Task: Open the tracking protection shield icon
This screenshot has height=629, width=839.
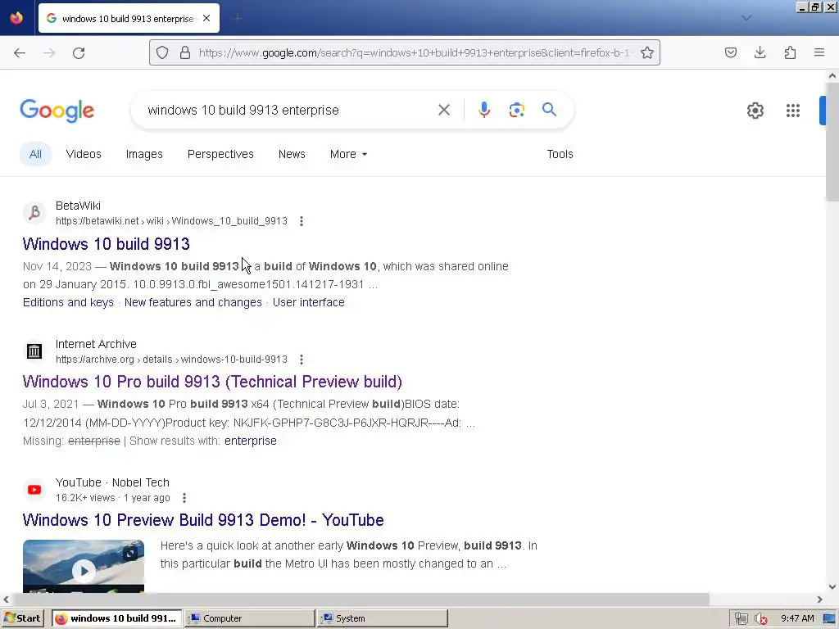Action: pyautogui.click(x=162, y=52)
